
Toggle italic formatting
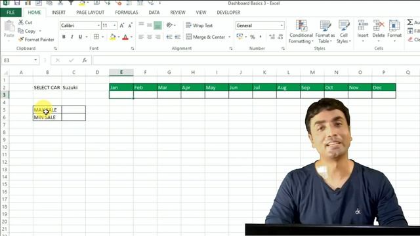pyautogui.click(x=72, y=37)
